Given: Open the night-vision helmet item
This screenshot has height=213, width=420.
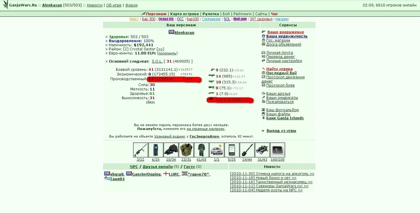Looking at the screenshot, I should [171, 150].
